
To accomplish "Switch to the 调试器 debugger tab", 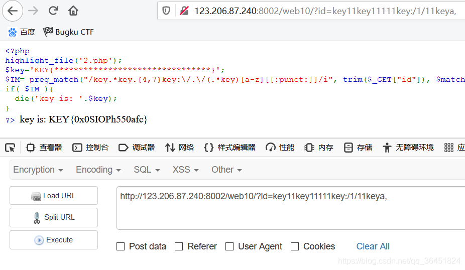I will tap(137, 148).
